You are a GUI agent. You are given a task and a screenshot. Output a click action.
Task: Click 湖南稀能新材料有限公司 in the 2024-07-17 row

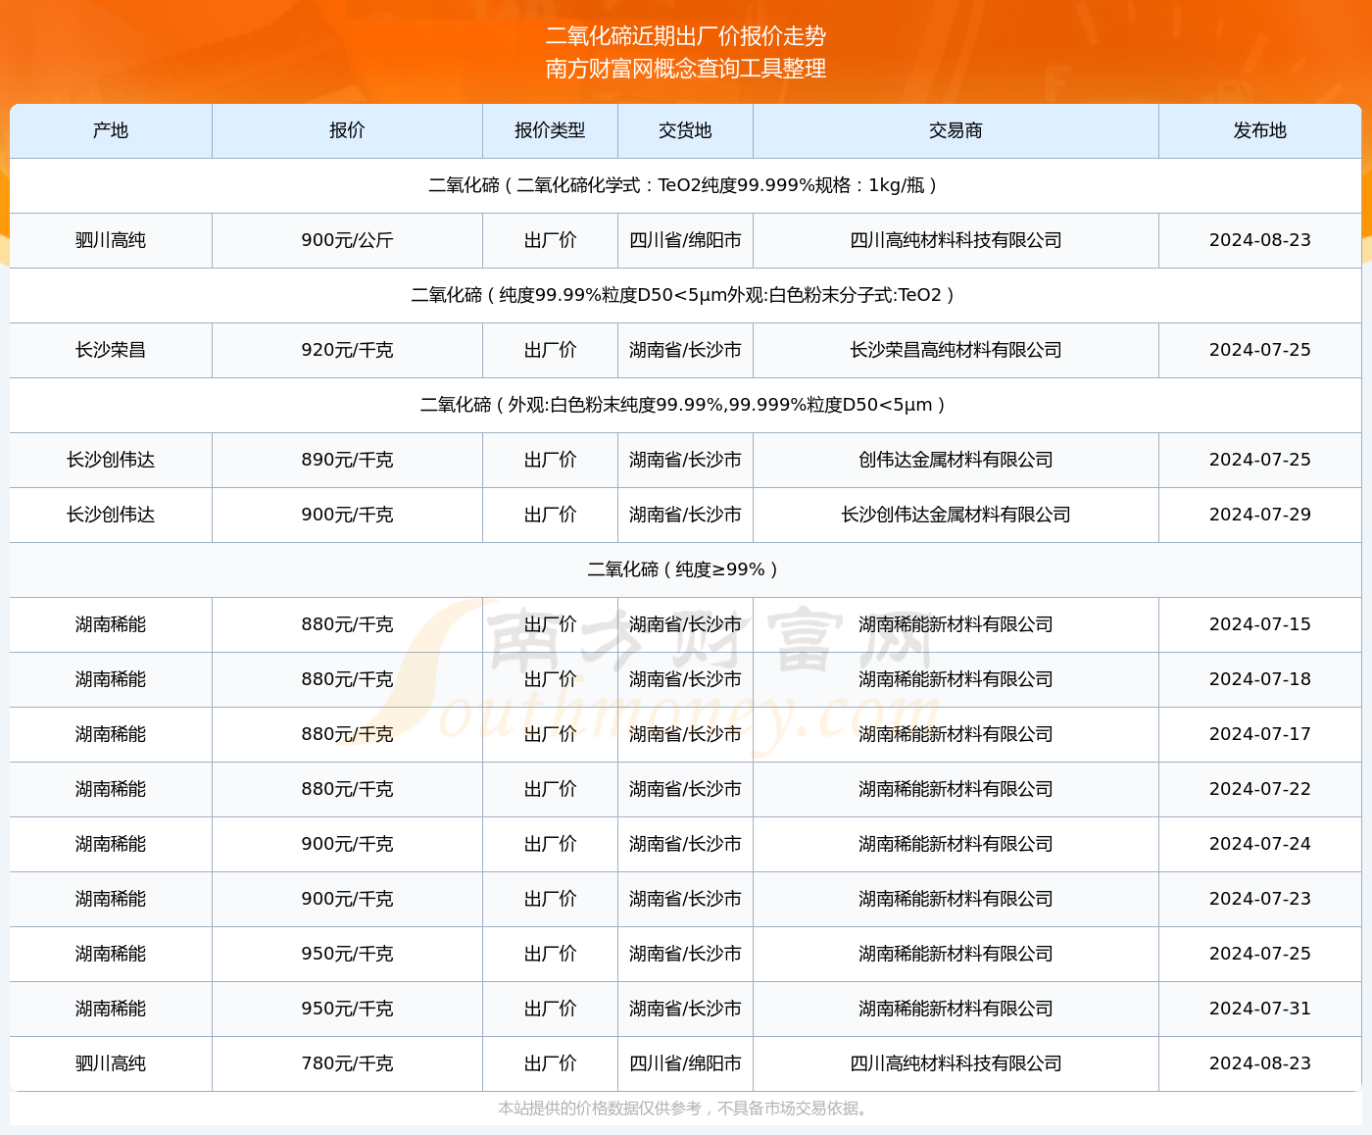(955, 734)
